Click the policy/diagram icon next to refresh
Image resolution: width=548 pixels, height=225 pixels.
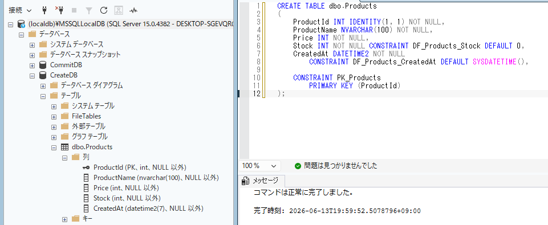tap(119, 10)
